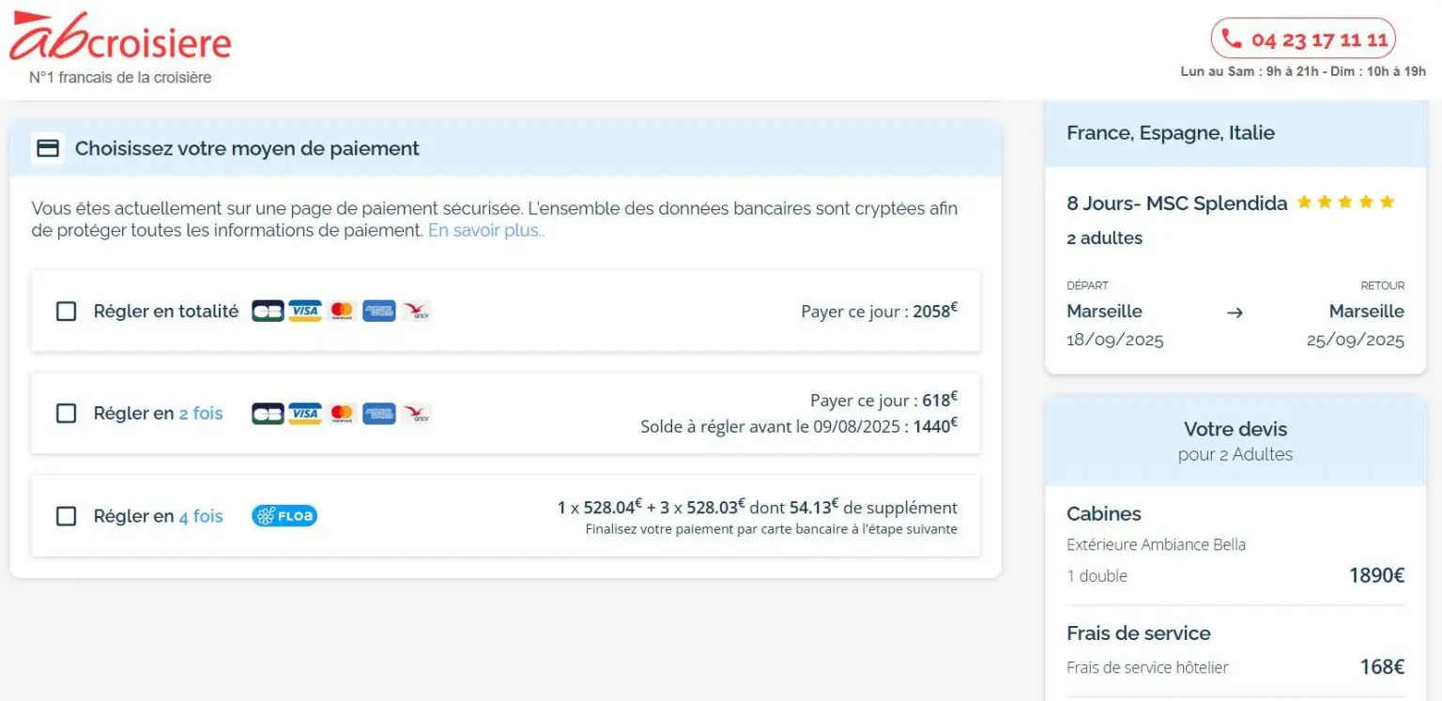The image size is (1442, 701).
Task: Click the 'France, Espagne, Italie' itinerary header
Action: point(1170,133)
